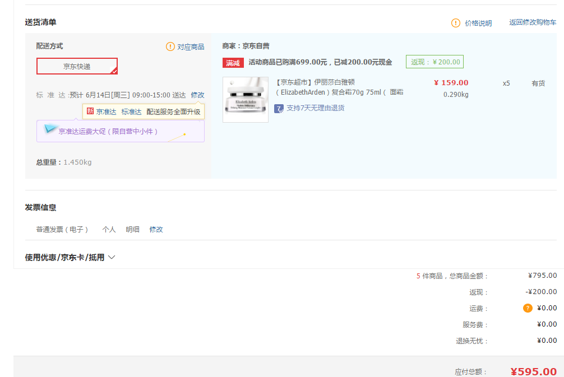
Task: Click the 个人 invoice title text
Action: coord(109,229)
